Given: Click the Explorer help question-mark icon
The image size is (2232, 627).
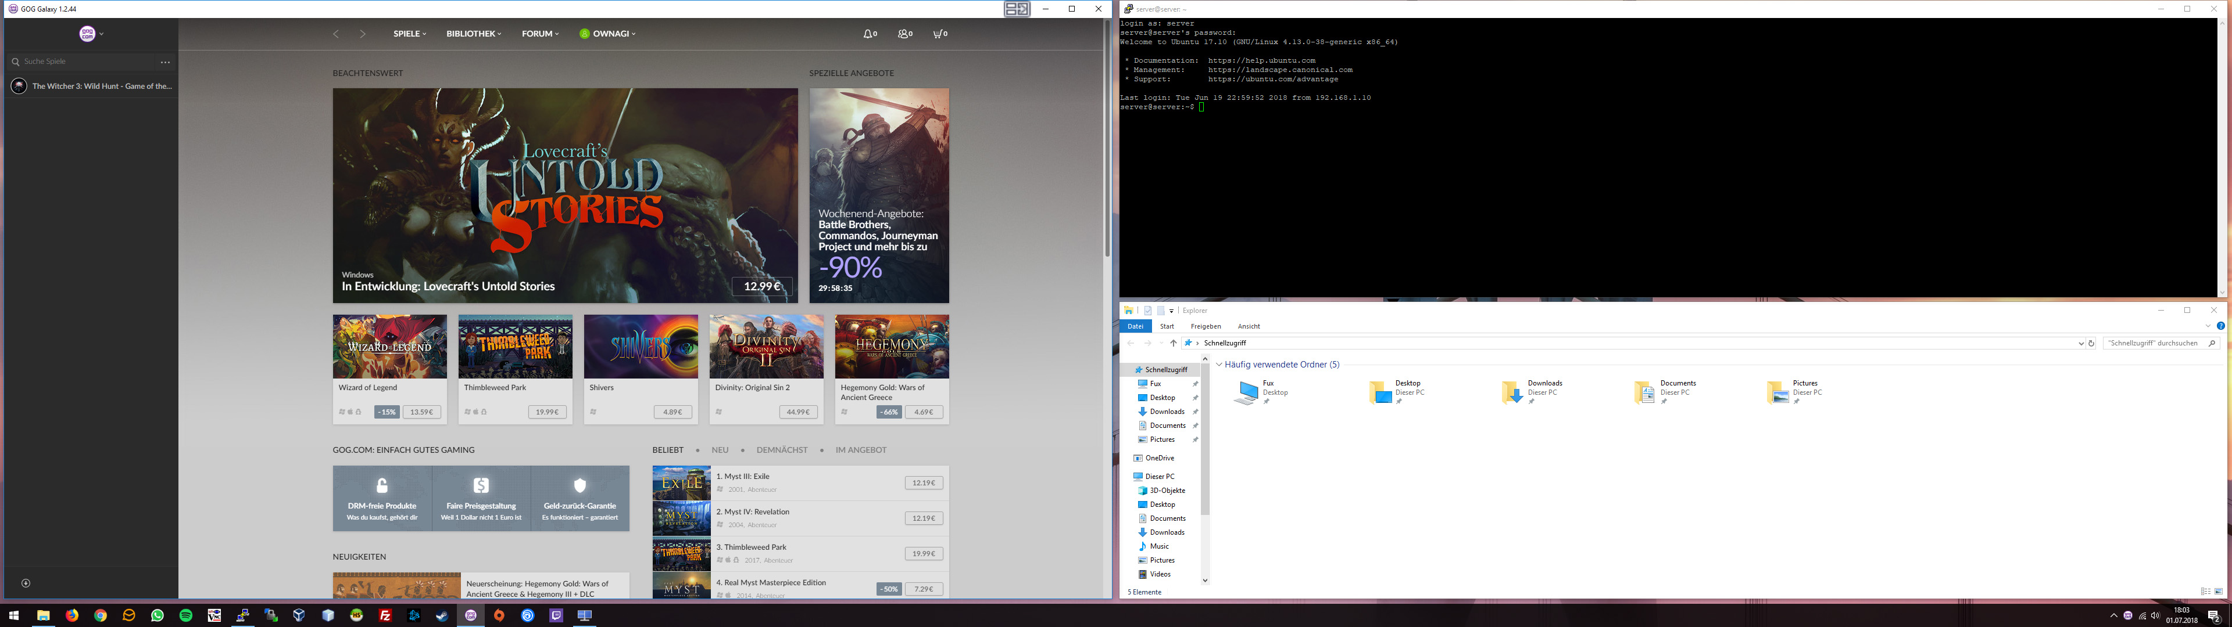Looking at the screenshot, I should pyautogui.click(x=2220, y=326).
